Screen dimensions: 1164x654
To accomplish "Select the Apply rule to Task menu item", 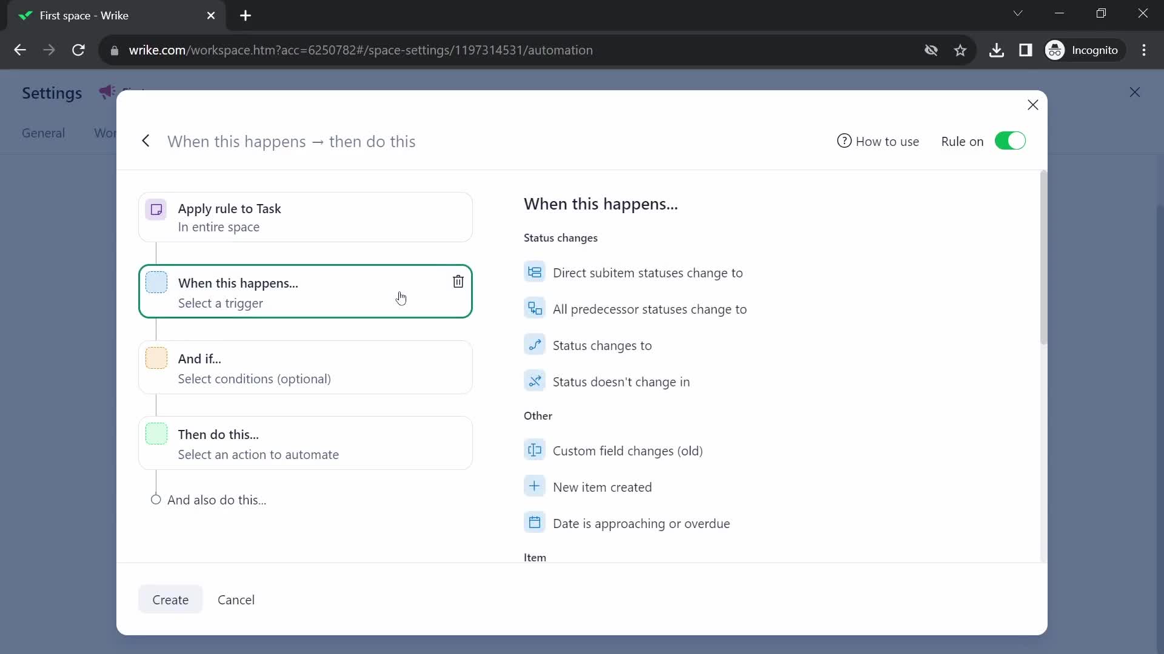I will point(306,217).
